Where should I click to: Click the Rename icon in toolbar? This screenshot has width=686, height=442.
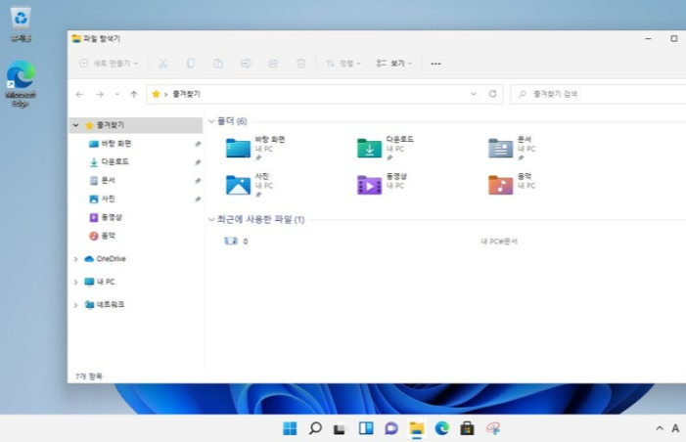click(x=246, y=64)
